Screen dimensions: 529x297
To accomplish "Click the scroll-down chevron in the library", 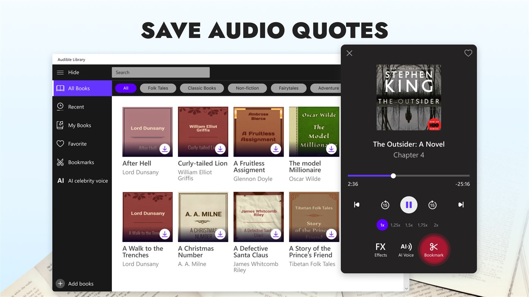I will (x=406, y=288).
